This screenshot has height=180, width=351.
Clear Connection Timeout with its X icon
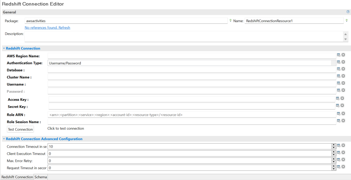point(343,145)
